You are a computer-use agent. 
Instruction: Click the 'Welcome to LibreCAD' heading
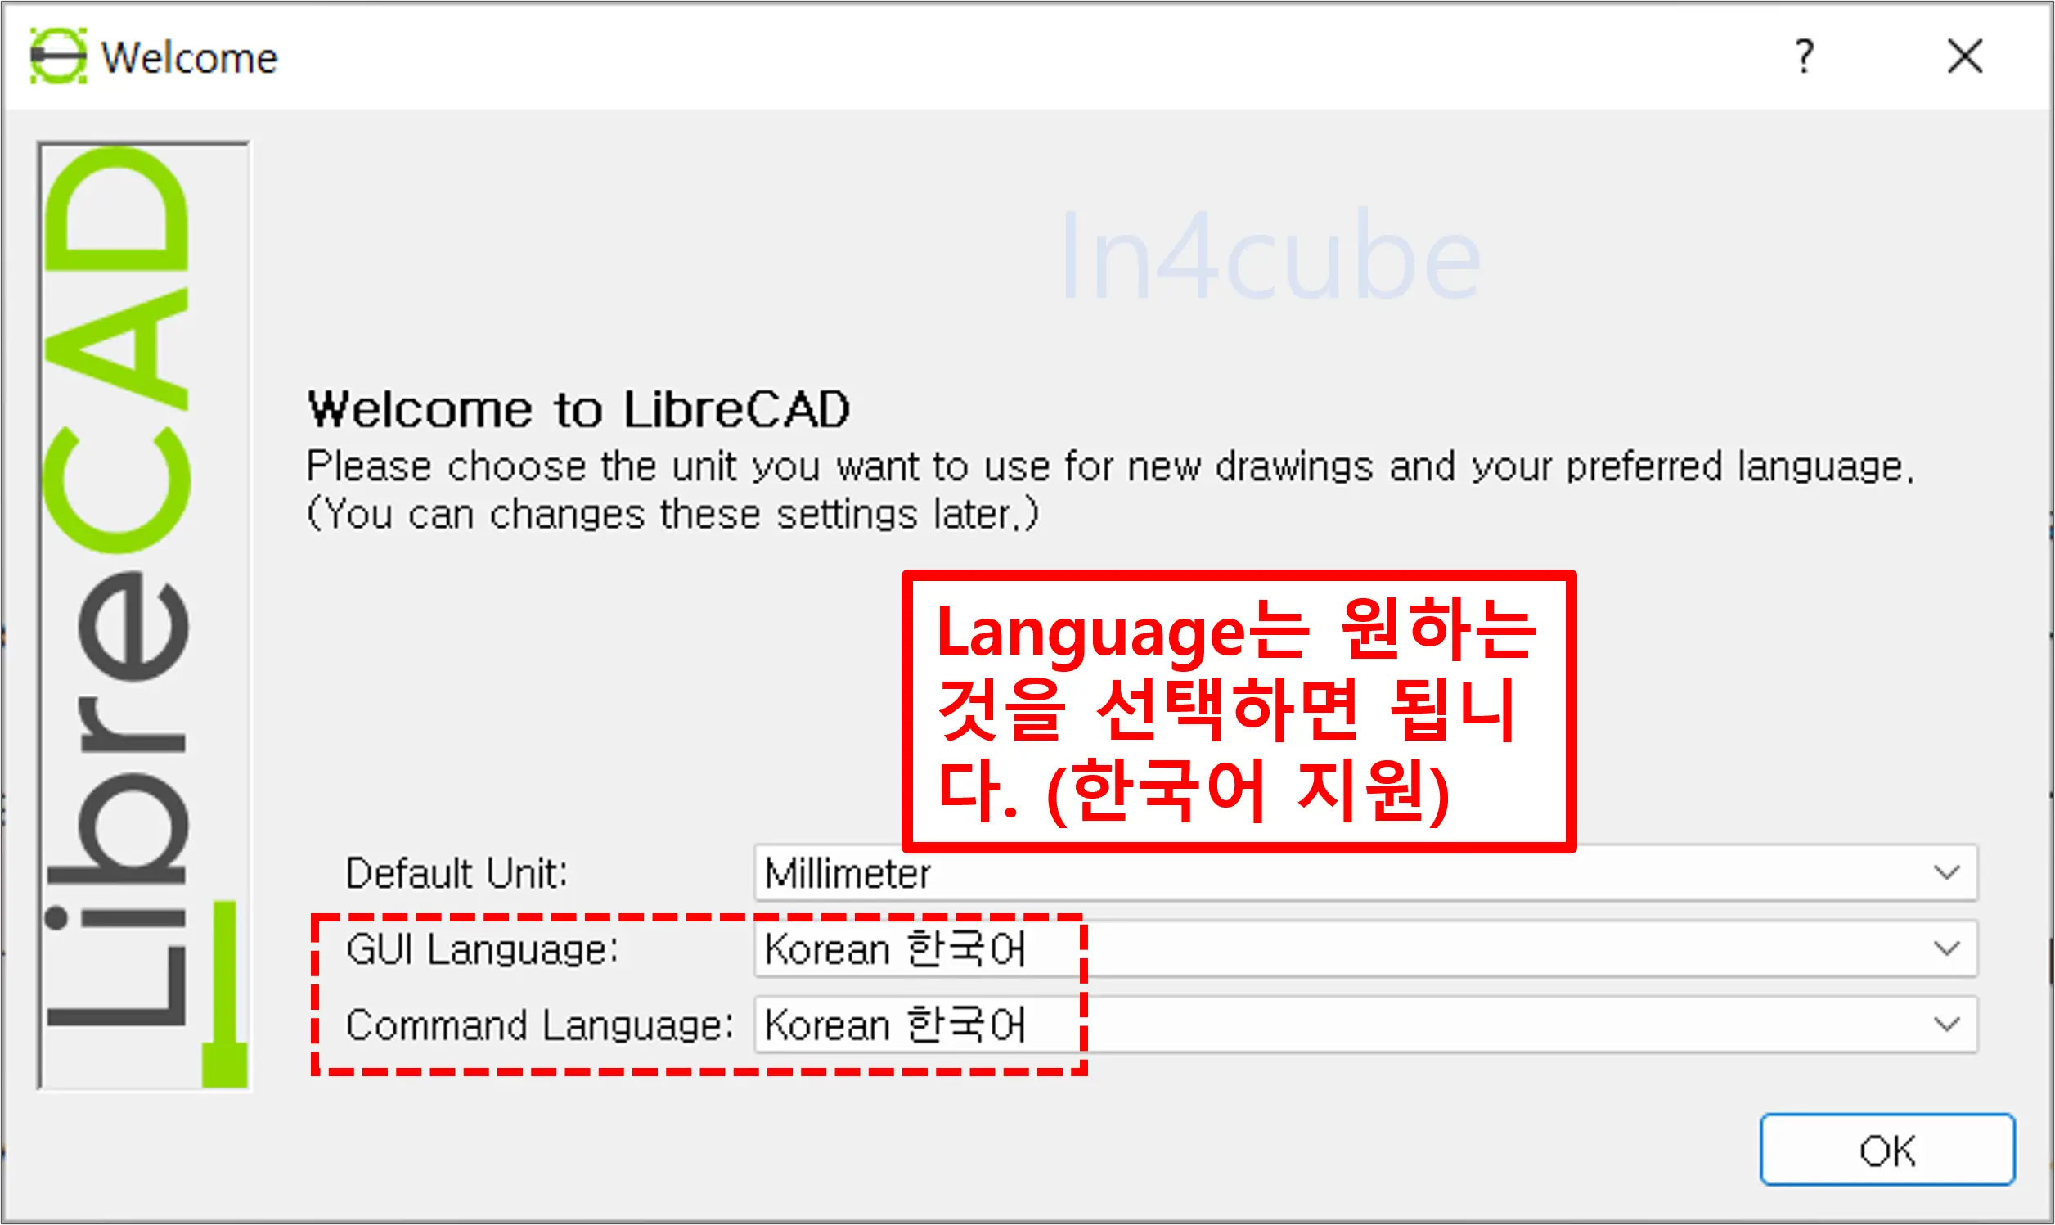click(x=578, y=409)
